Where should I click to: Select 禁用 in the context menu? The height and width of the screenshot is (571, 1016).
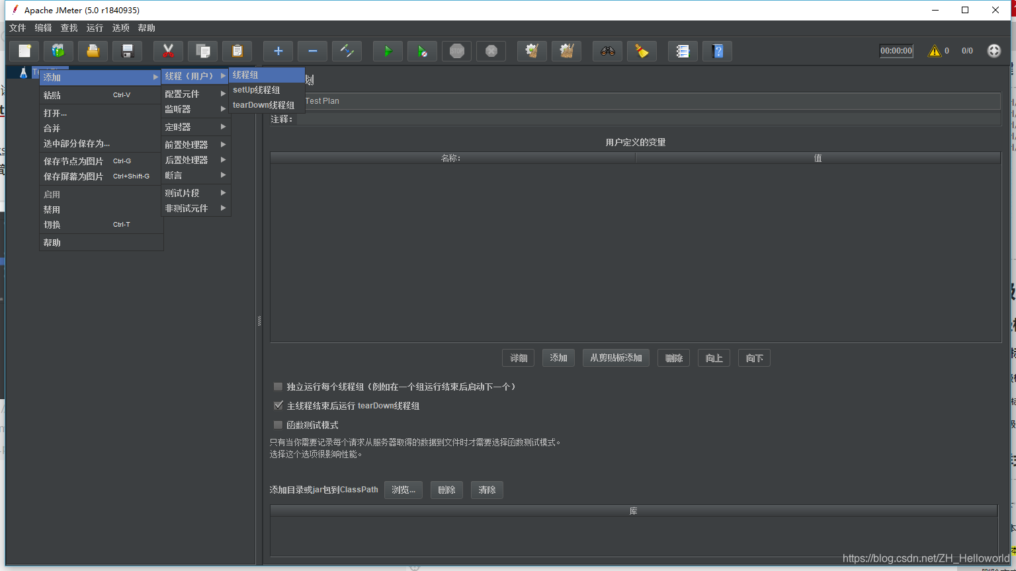point(101,209)
